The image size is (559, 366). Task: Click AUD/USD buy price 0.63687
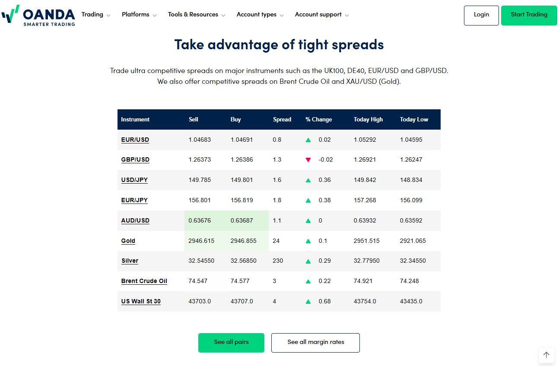click(242, 221)
